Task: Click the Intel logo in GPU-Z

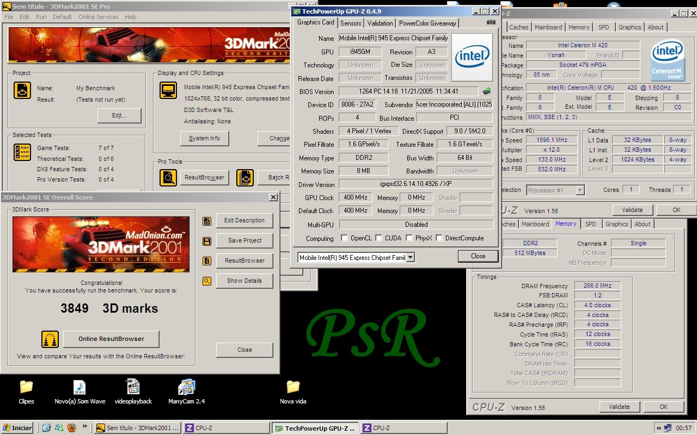Action: [x=472, y=58]
